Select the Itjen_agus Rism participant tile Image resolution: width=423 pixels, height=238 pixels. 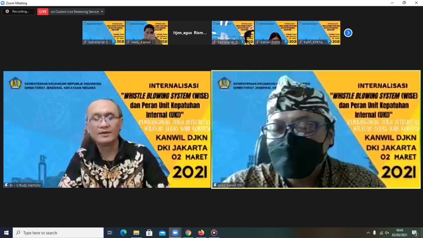coord(190,33)
